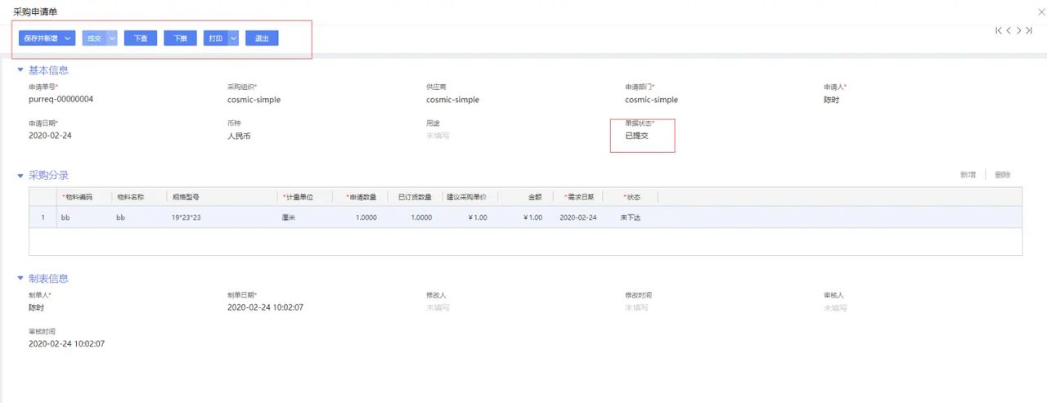Open the 提交 dropdown arrow
The height and width of the screenshot is (403, 1047).
coord(112,38)
